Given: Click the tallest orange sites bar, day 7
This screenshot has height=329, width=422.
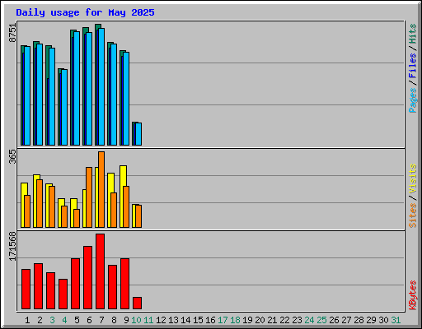Looking at the screenshot, I should tap(101, 189).
